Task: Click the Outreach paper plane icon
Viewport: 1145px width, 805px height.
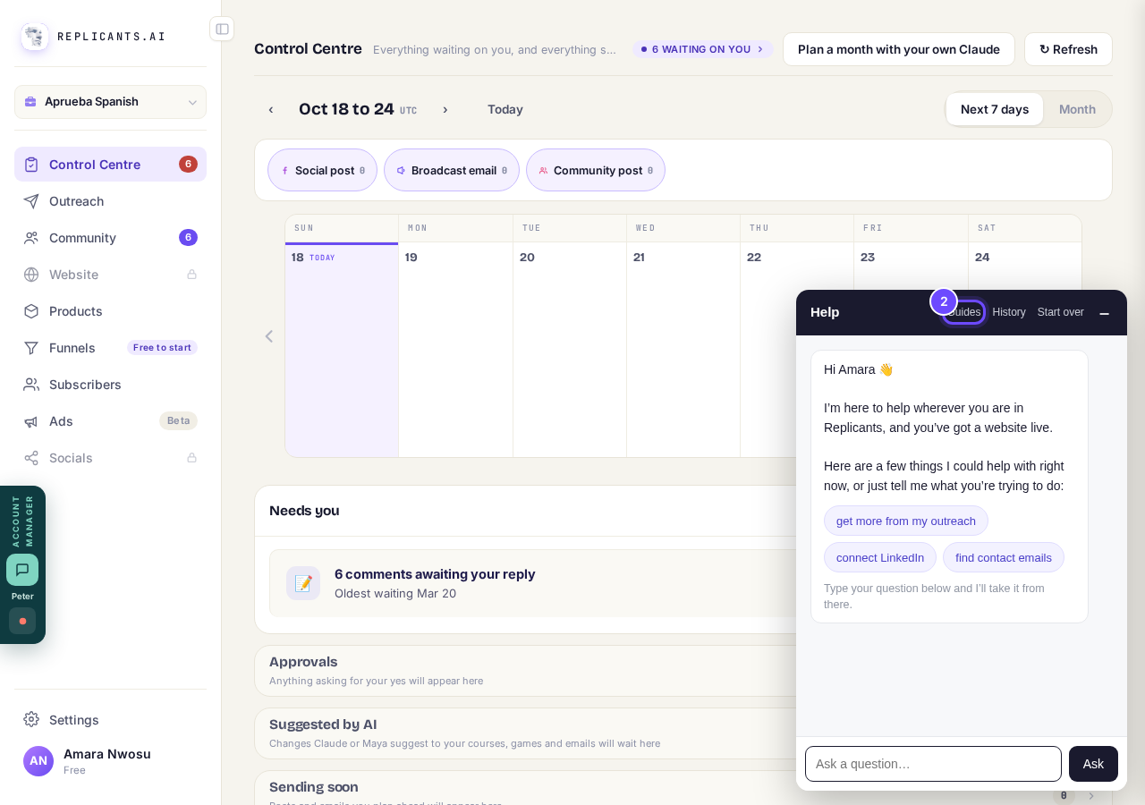Action: click(31, 201)
